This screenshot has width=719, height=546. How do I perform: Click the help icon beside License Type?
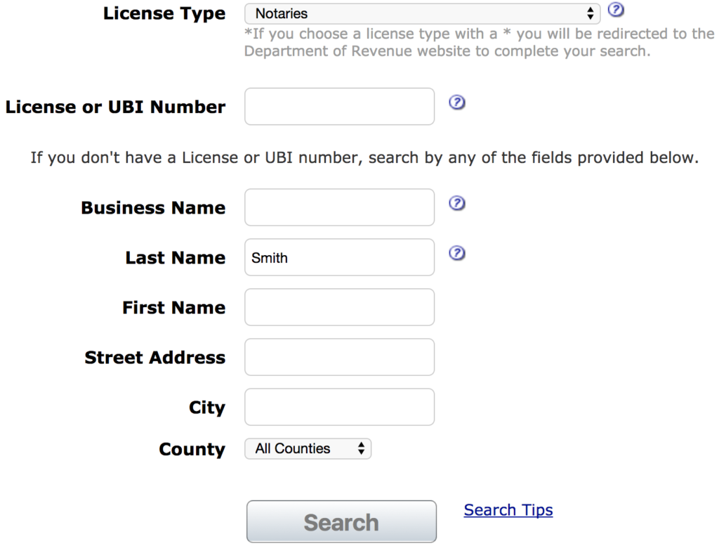coord(615,10)
